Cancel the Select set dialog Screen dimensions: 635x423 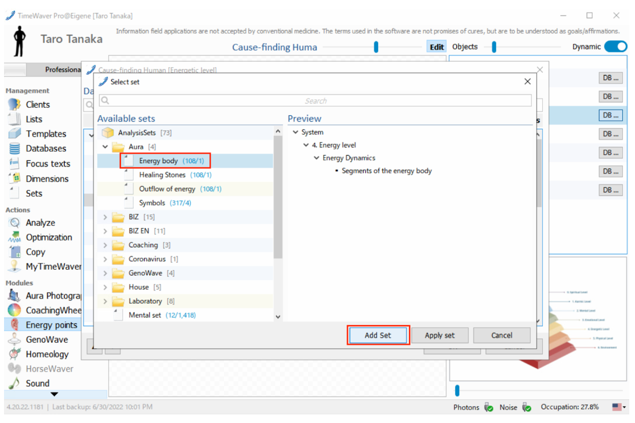point(502,335)
